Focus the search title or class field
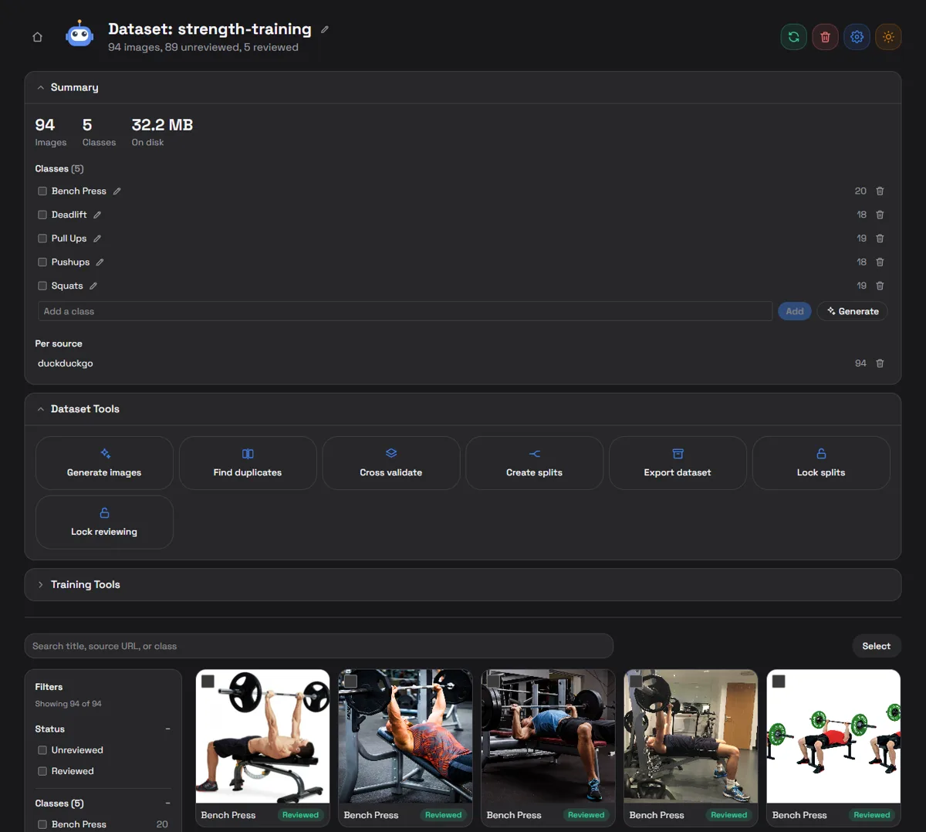926x832 pixels. pyautogui.click(x=319, y=646)
